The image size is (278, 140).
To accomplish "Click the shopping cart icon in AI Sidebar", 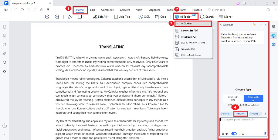I will pos(254,25).
